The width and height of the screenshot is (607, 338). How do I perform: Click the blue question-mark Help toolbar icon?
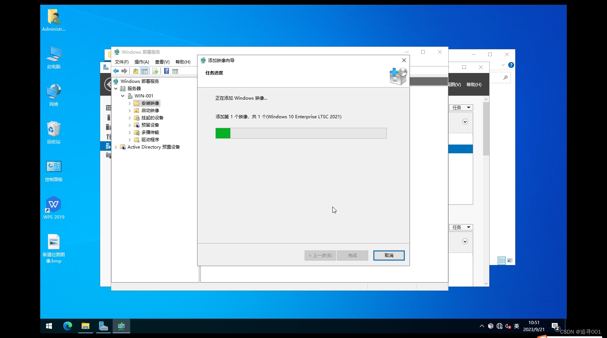(166, 71)
